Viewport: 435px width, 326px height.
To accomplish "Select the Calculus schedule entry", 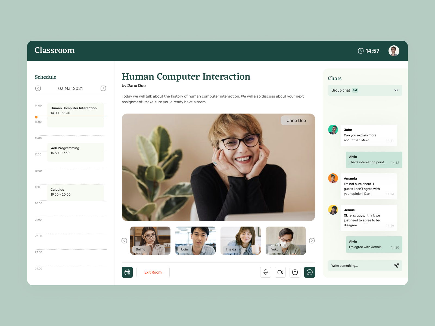I will click(x=76, y=192).
